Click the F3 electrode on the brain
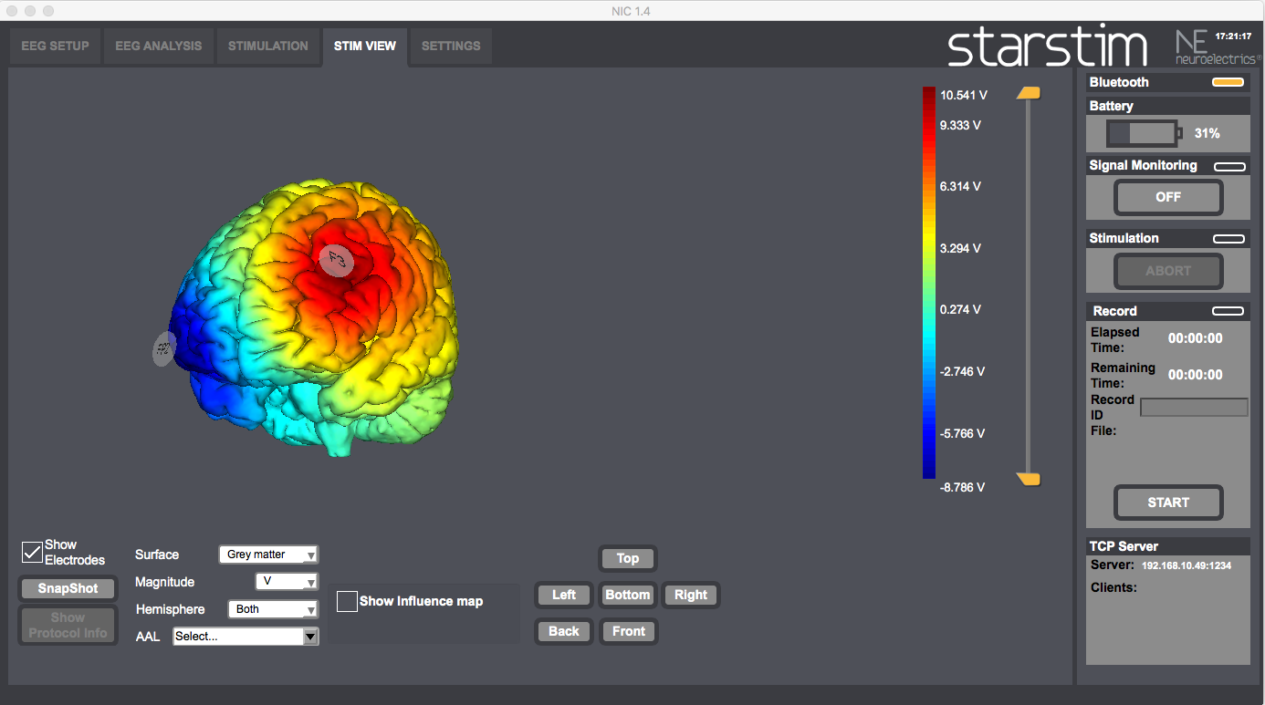 coord(337,260)
